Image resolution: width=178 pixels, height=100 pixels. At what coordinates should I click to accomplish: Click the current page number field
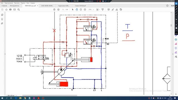click(63, 9)
